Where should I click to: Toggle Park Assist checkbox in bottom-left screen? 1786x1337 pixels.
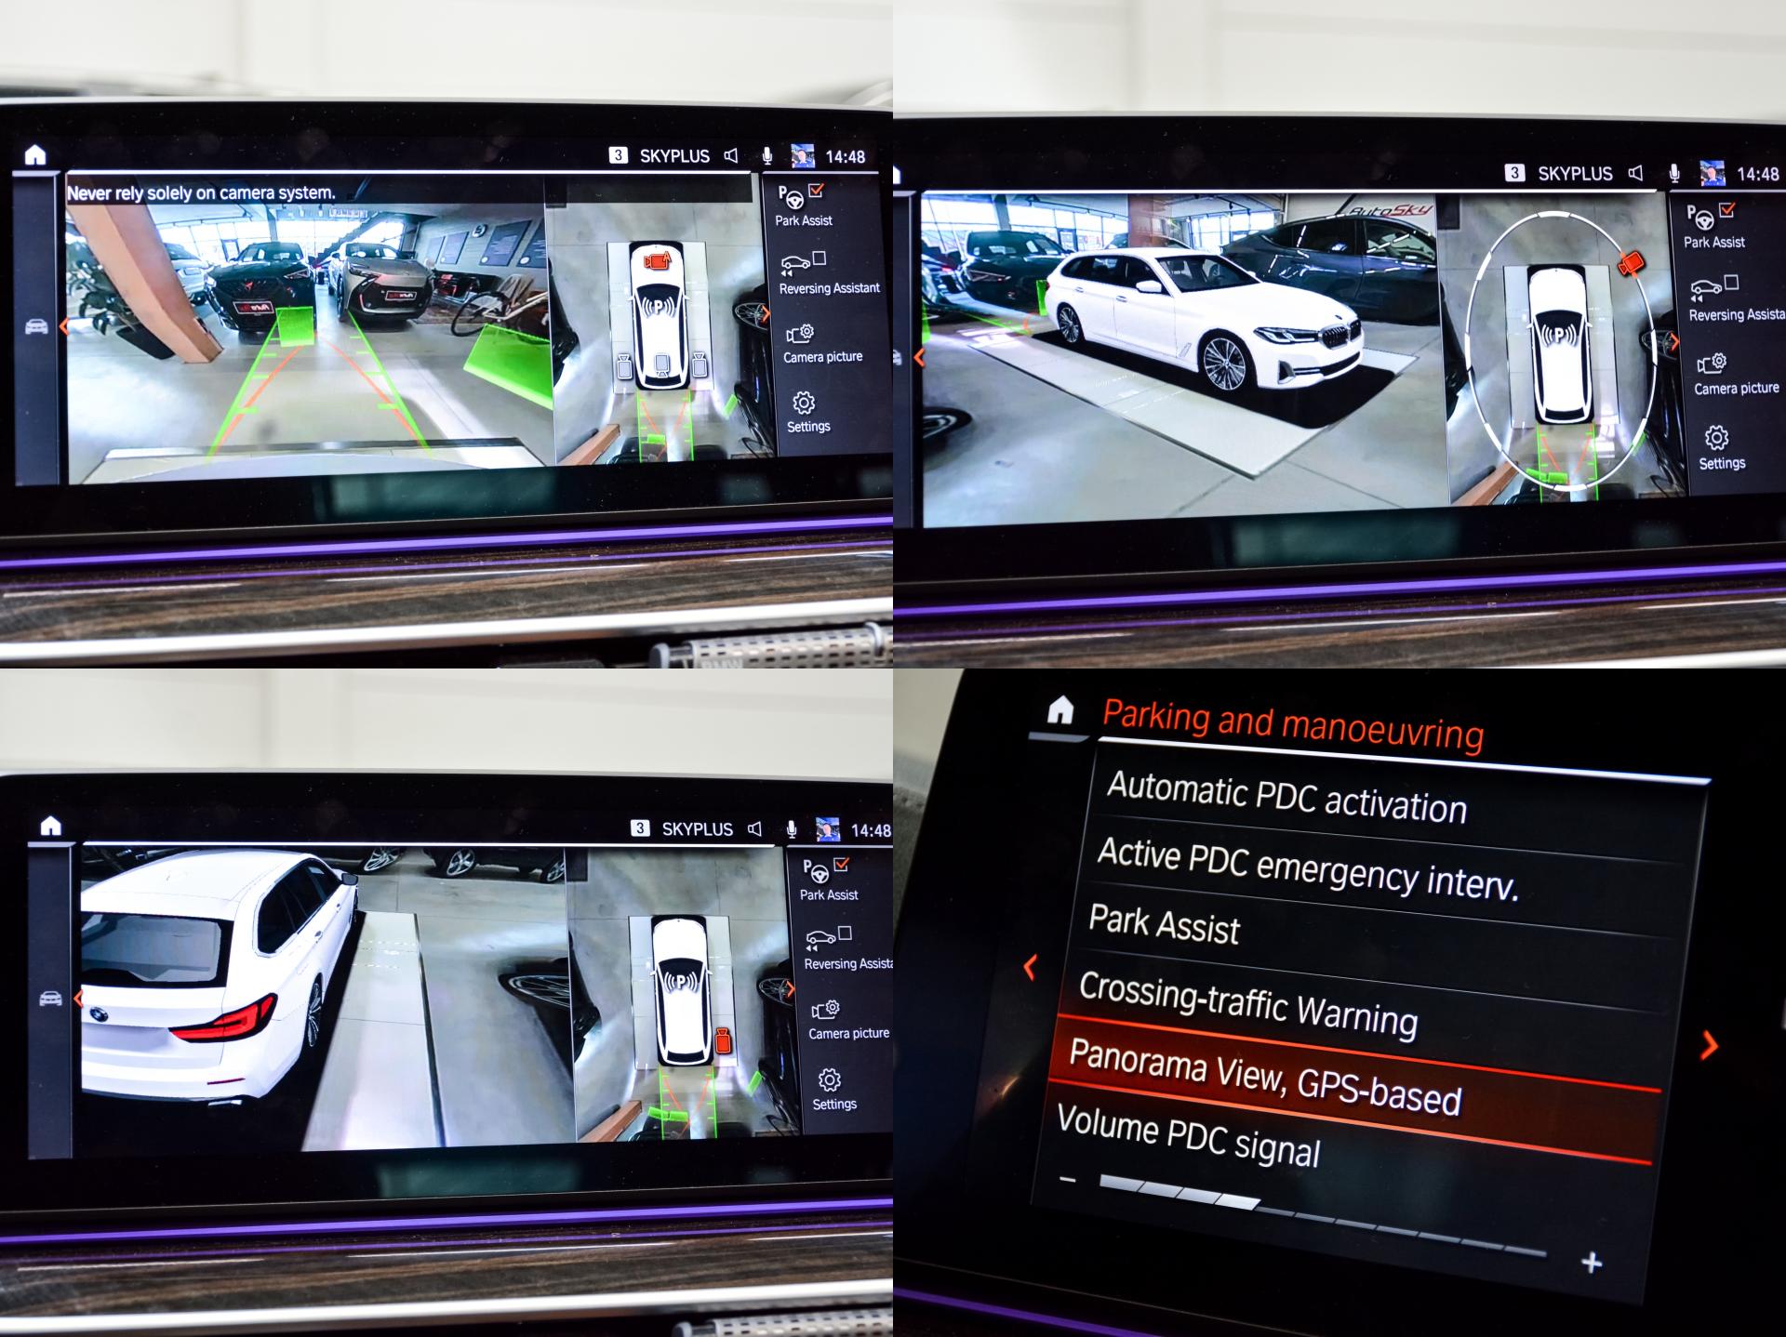click(842, 864)
